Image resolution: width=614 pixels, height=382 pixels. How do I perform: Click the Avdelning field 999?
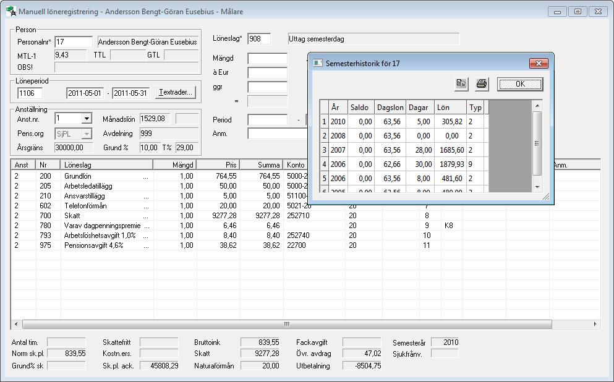point(169,134)
